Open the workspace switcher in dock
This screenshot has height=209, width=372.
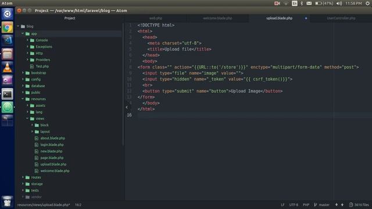point(8,121)
